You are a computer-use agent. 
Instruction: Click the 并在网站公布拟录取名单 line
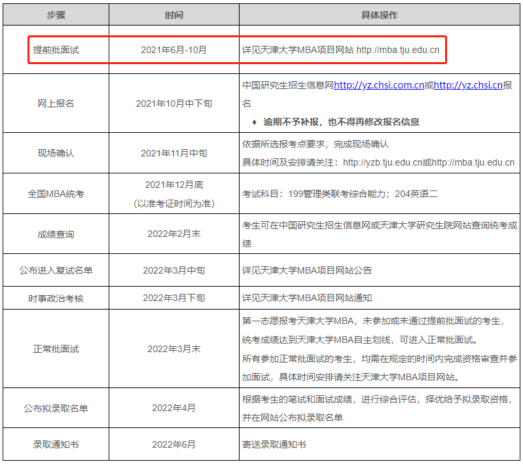pyautogui.click(x=293, y=418)
